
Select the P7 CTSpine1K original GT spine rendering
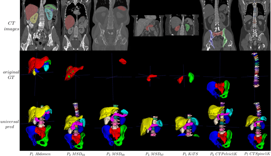[x=256, y=70]
